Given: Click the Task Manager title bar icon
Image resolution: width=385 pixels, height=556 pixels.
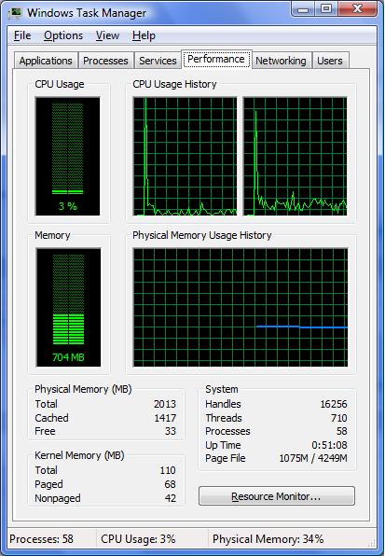Looking at the screenshot, I should (x=16, y=12).
